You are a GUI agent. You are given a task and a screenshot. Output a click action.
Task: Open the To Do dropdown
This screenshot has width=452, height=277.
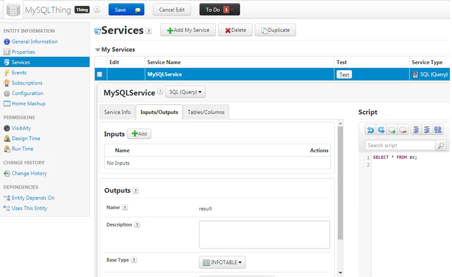click(219, 9)
